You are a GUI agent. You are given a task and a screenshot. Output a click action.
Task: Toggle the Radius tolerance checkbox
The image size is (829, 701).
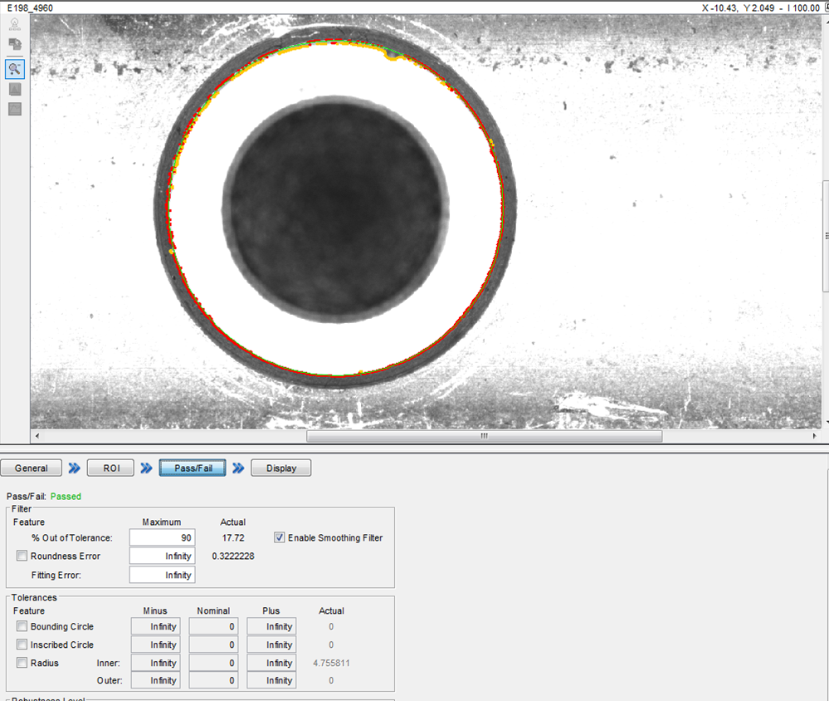[22, 663]
